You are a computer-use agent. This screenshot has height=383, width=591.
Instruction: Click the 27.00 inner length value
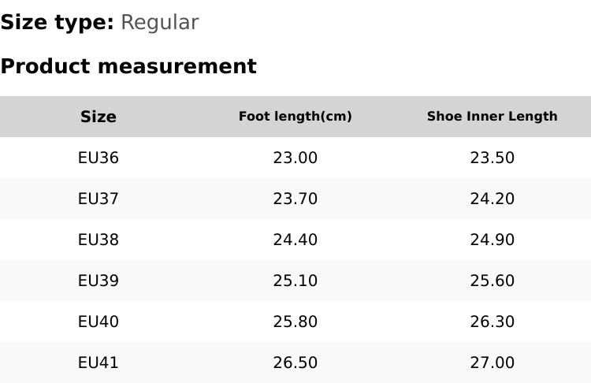[492, 363]
